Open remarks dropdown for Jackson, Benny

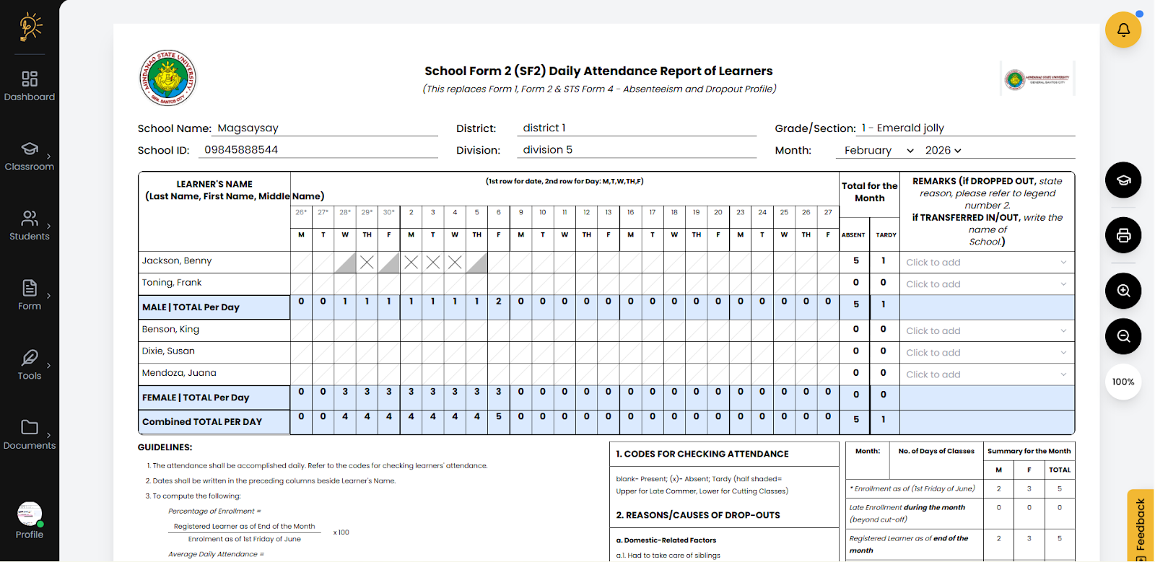click(986, 263)
